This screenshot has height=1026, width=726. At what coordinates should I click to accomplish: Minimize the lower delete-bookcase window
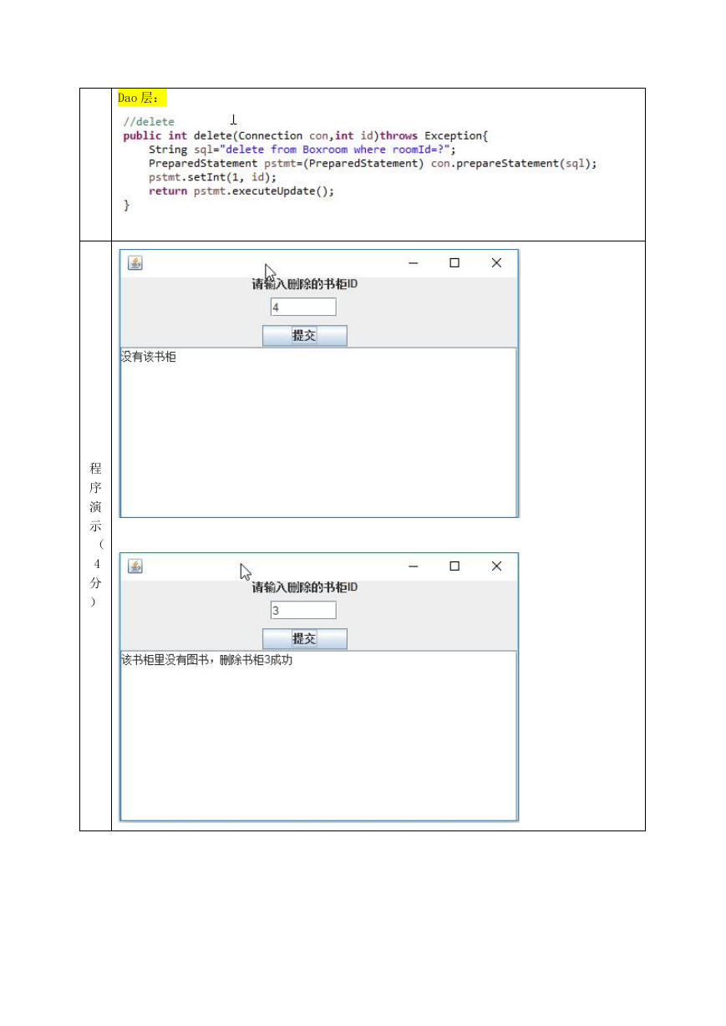click(413, 566)
